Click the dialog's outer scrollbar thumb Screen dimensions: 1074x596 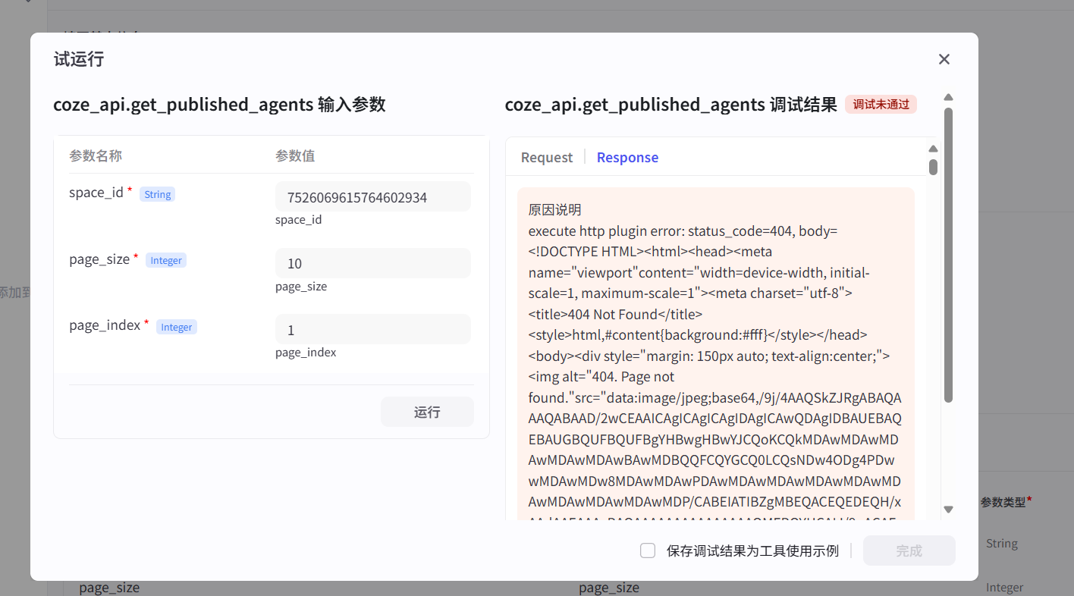pyautogui.click(x=948, y=255)
